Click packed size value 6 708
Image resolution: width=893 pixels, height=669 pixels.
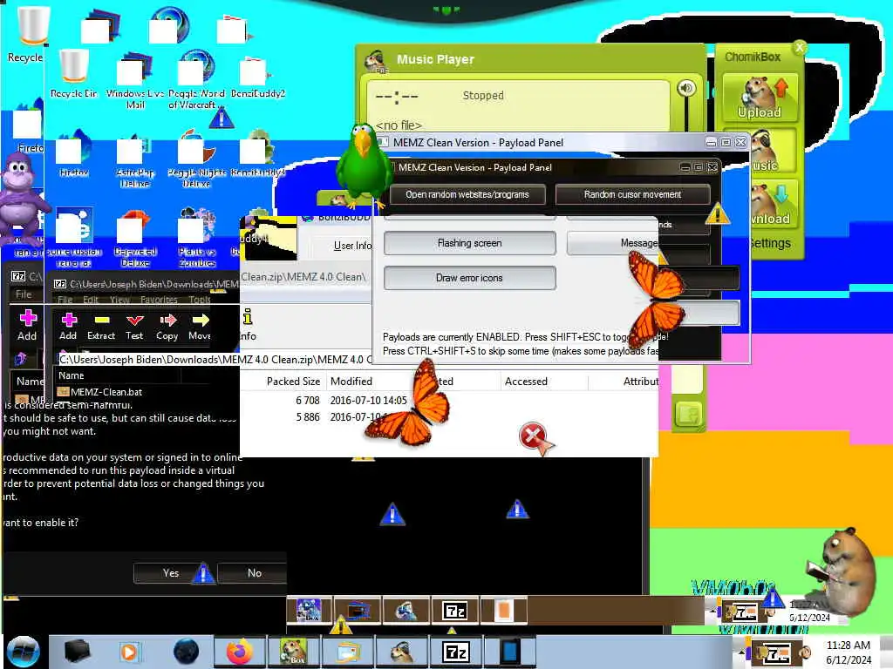tap(308, 401)
